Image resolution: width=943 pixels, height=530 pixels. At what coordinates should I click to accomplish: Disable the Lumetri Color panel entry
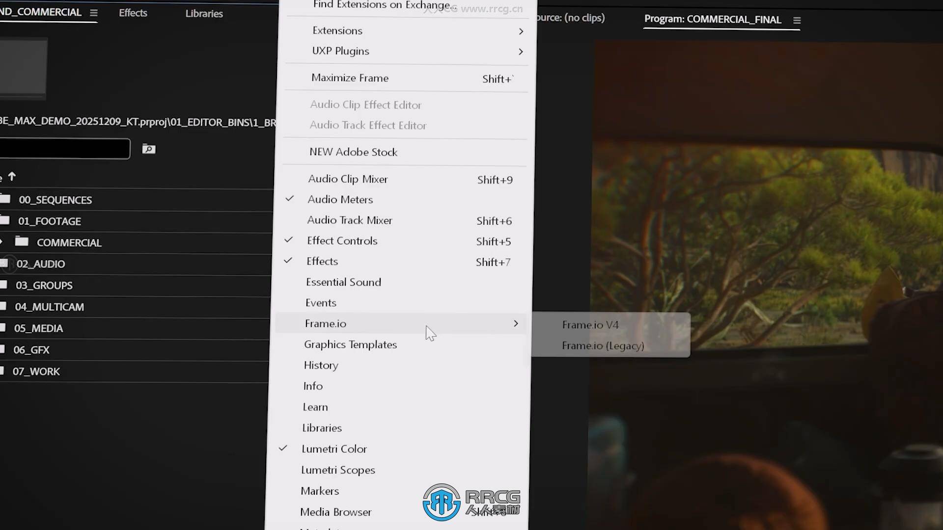click(334, 449)
